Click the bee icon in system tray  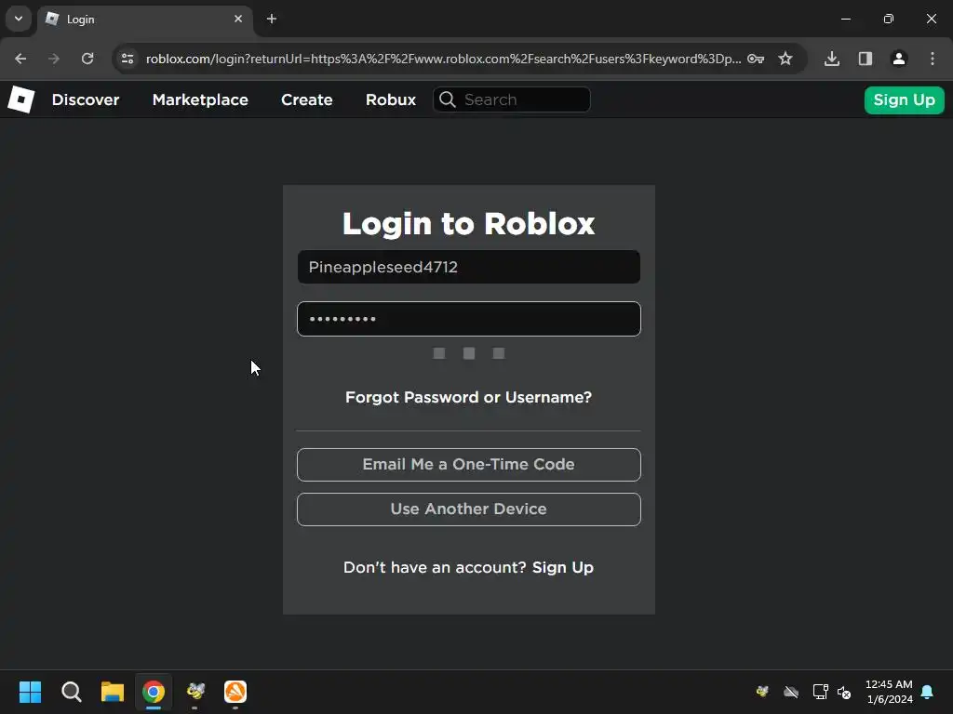coord(762,691)
